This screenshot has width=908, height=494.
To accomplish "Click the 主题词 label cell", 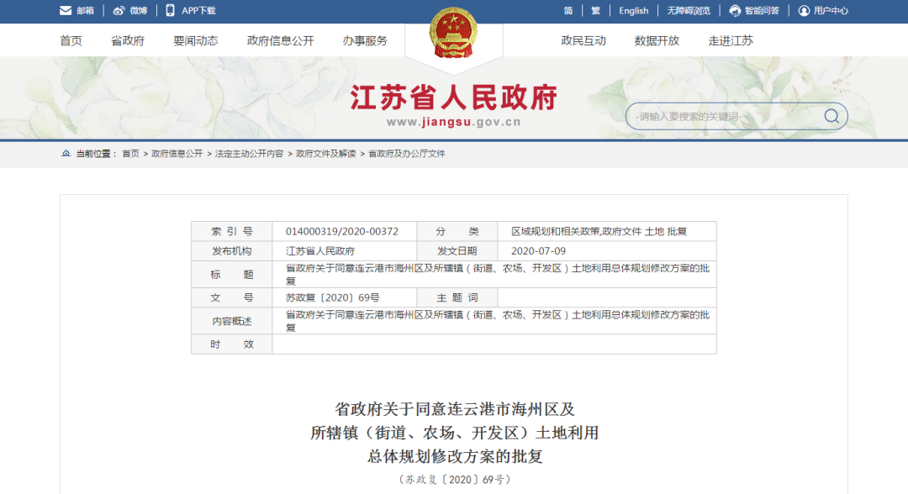I will 457,297.
